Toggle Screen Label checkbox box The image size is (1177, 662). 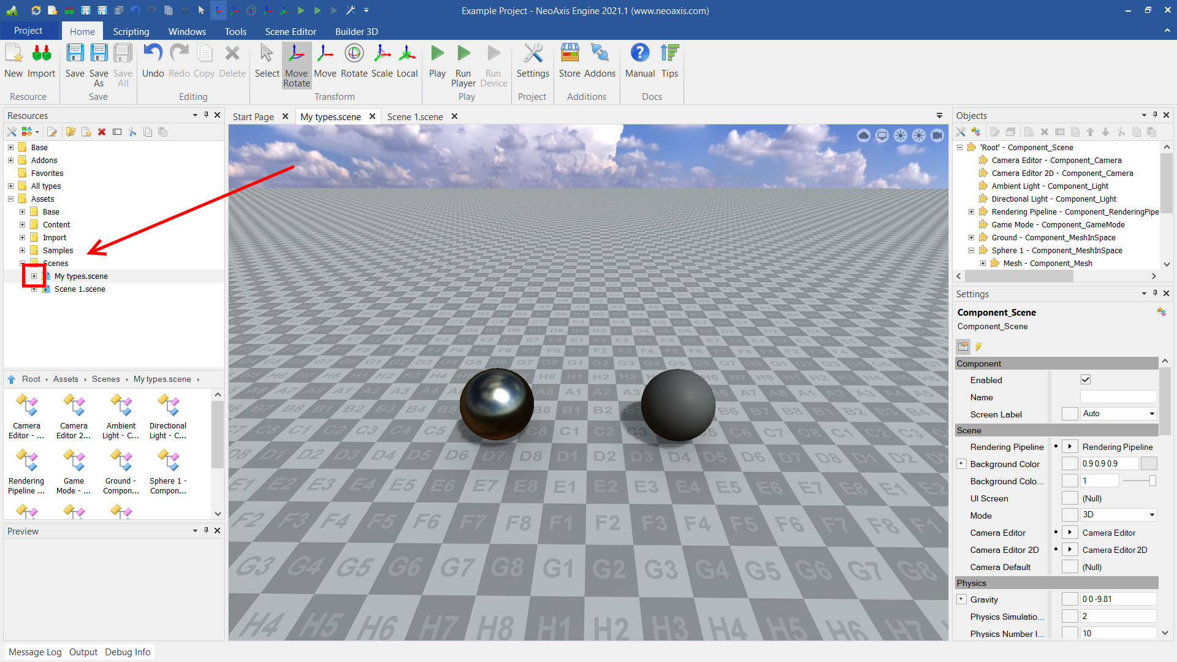[1070, 414]
